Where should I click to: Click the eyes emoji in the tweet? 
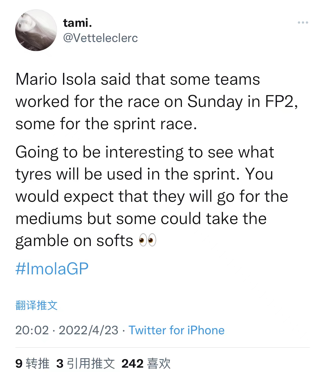click(148, 240)
